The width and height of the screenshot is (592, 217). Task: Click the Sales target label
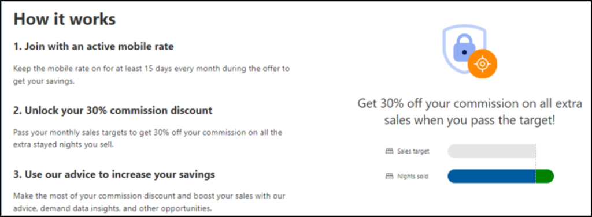click(x=413, y=151)
